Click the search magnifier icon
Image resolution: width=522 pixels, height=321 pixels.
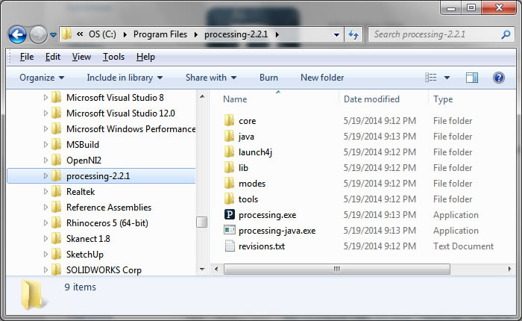(x=506, y=34)
